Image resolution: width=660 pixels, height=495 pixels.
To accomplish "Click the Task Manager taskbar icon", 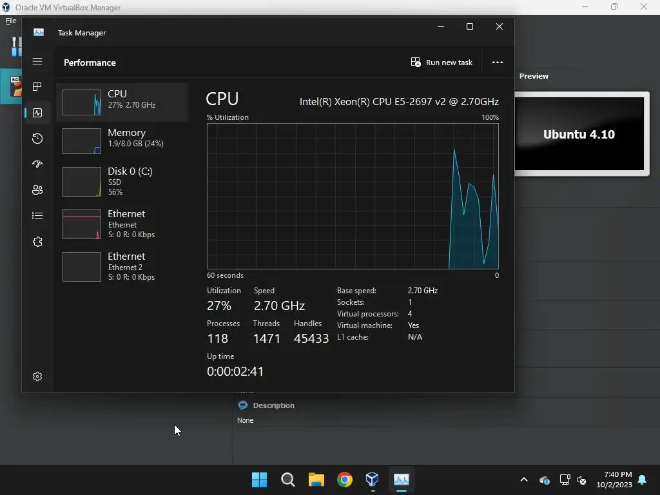I will tap(401, 480).
